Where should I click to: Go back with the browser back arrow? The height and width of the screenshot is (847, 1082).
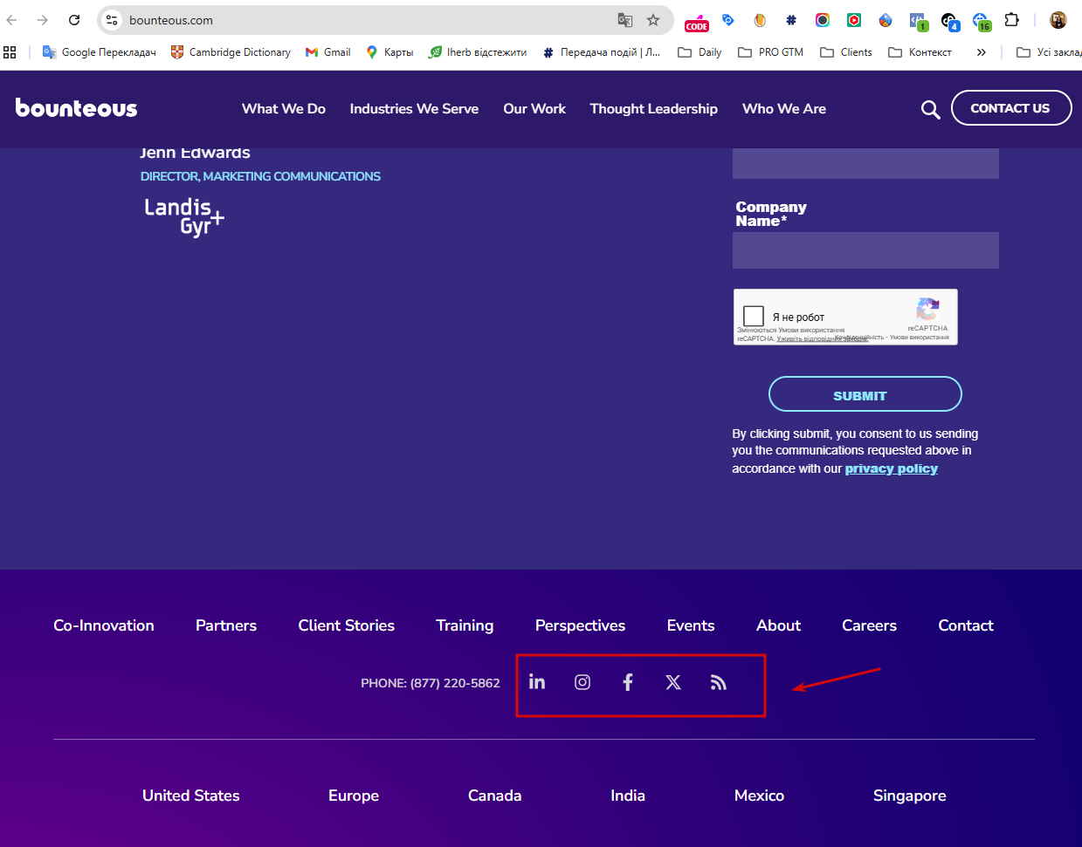(12, 20)
